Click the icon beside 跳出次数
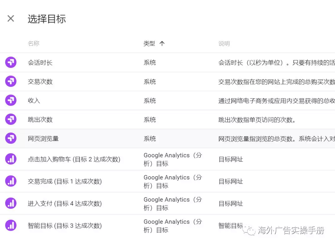 (11, 120)
